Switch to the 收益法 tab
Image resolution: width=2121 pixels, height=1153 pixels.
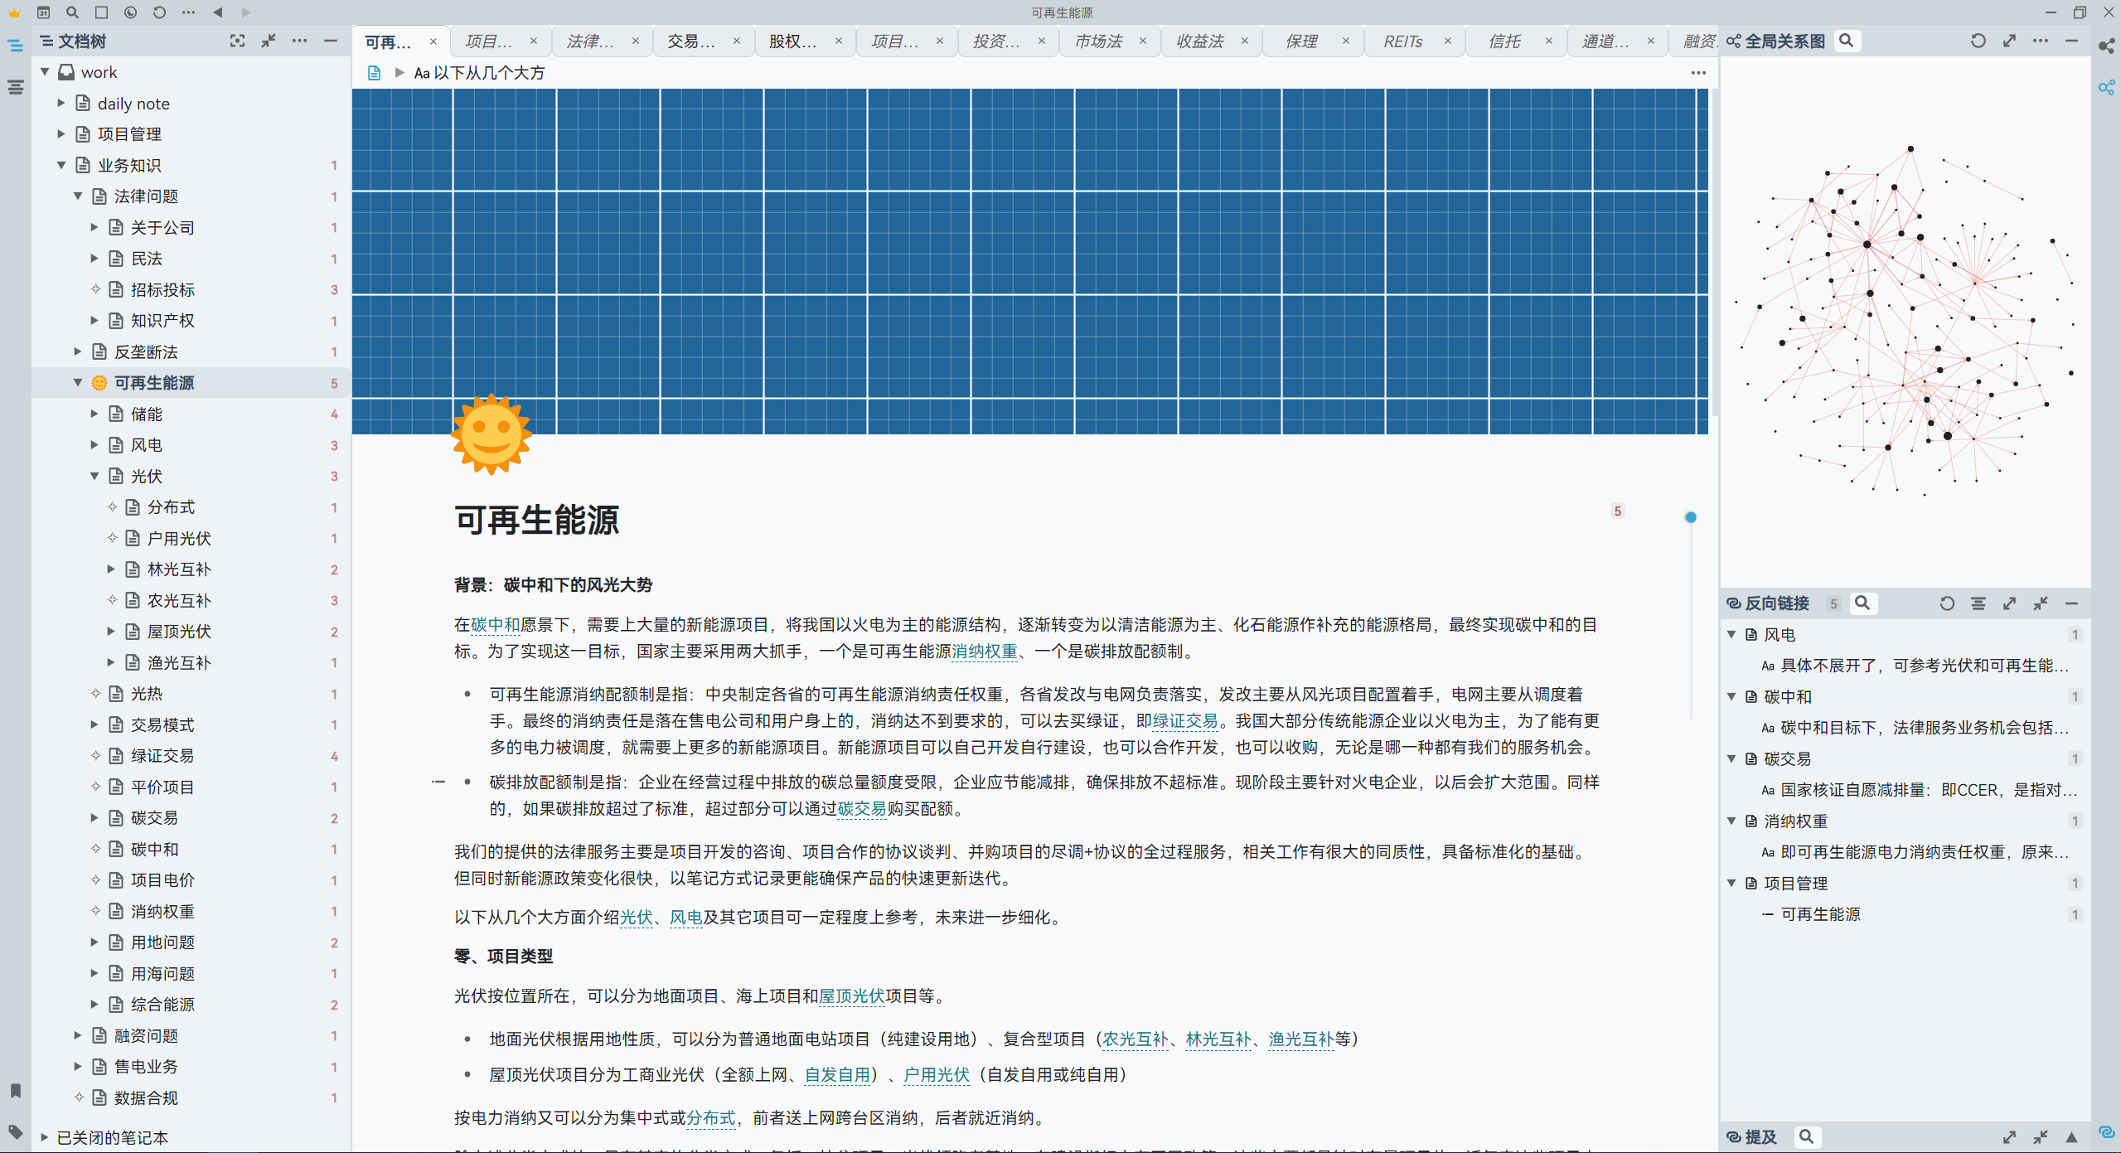coord(1199,41)
